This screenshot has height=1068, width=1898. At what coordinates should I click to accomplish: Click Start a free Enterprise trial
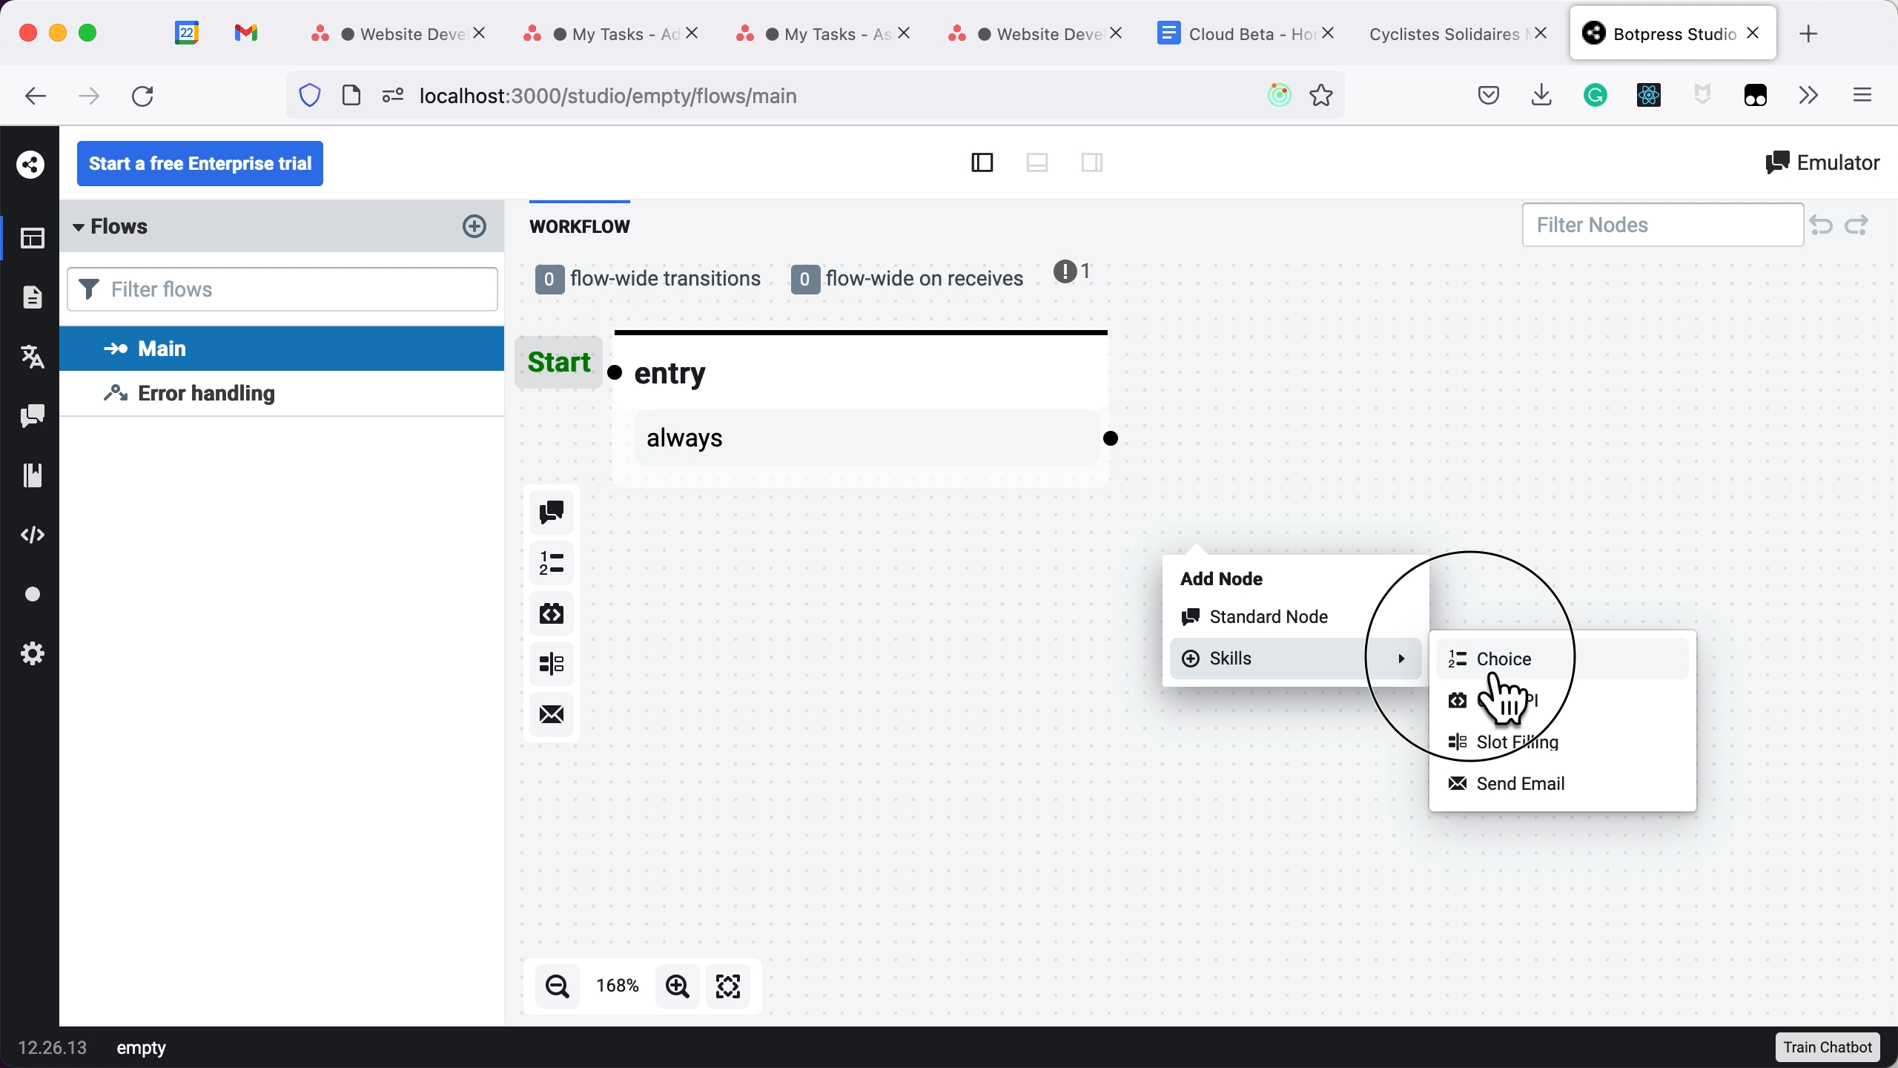point(200,163)
